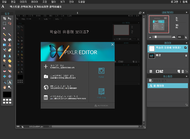
Task: Select the Clone Stamp tool
Action: (x=10, y=45)
